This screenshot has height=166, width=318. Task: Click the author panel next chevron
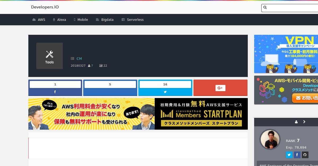coord(304,122)
